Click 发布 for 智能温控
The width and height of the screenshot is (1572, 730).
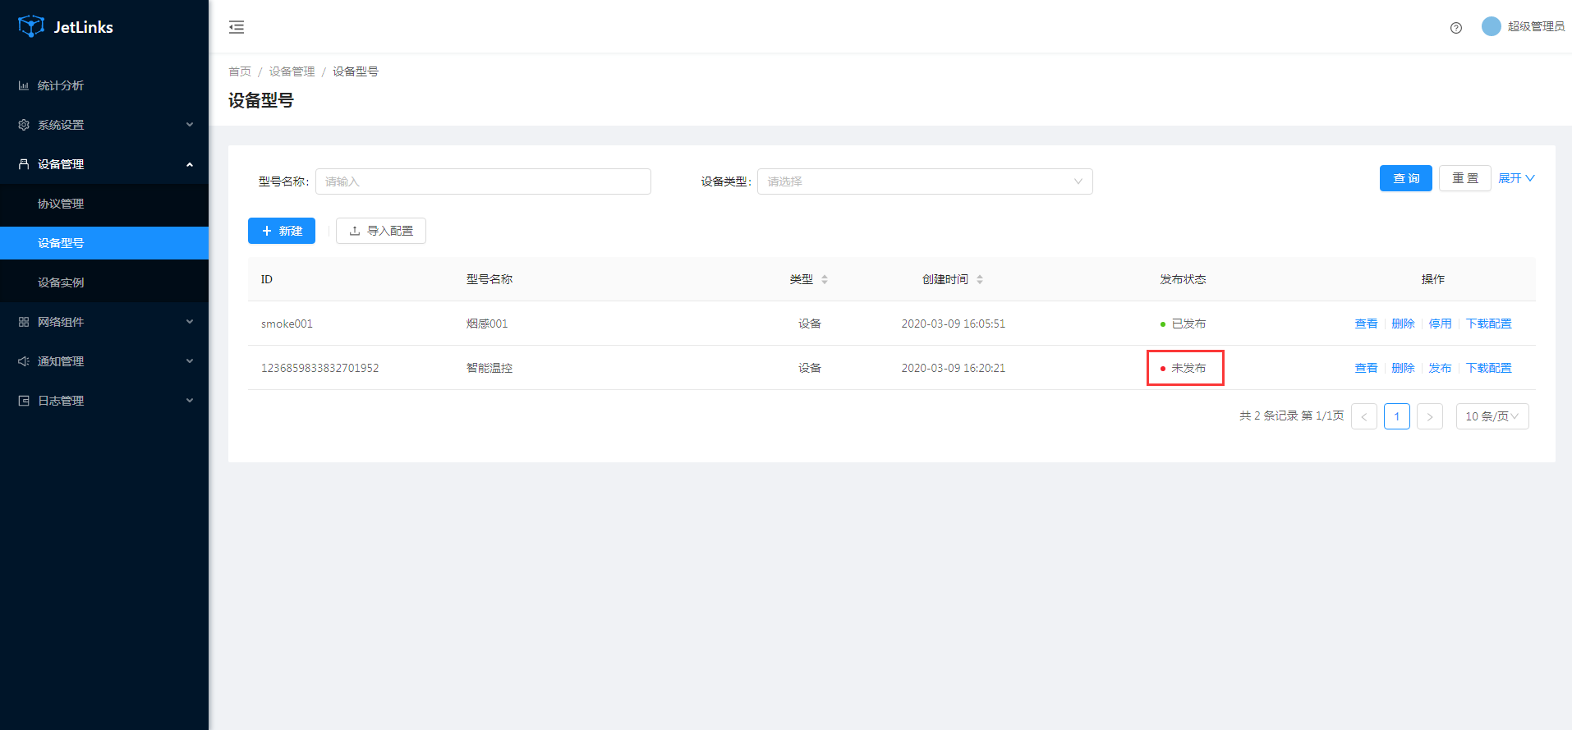click(x=1440, y=368)
